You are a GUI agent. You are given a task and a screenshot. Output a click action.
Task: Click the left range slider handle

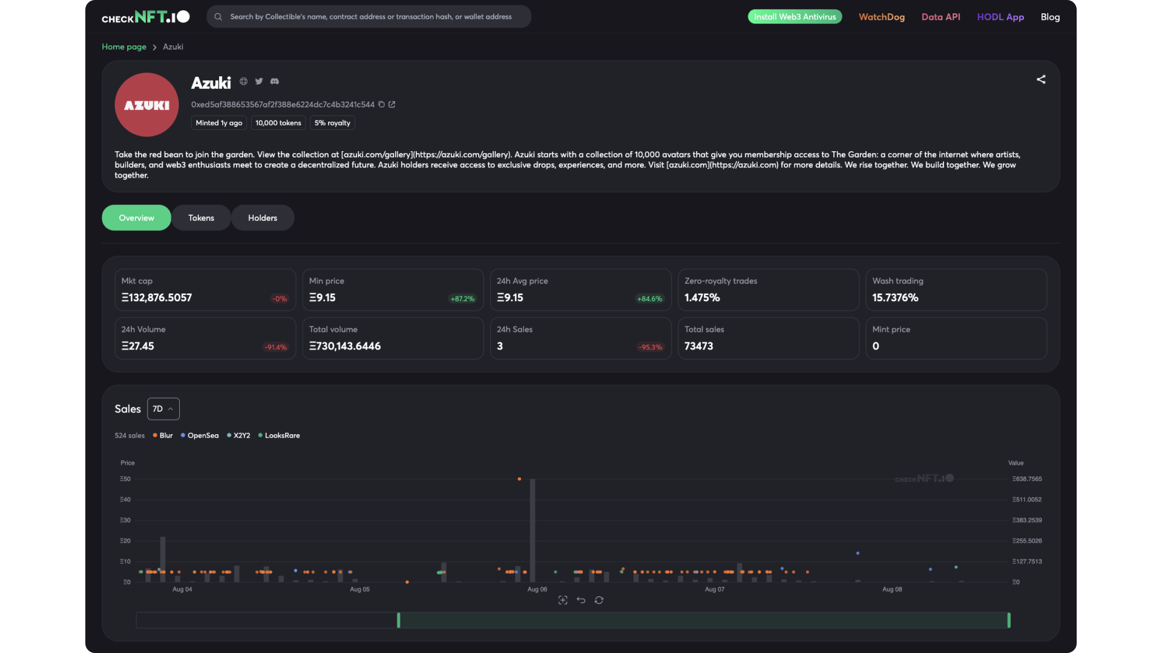click(x=398, y=620)
